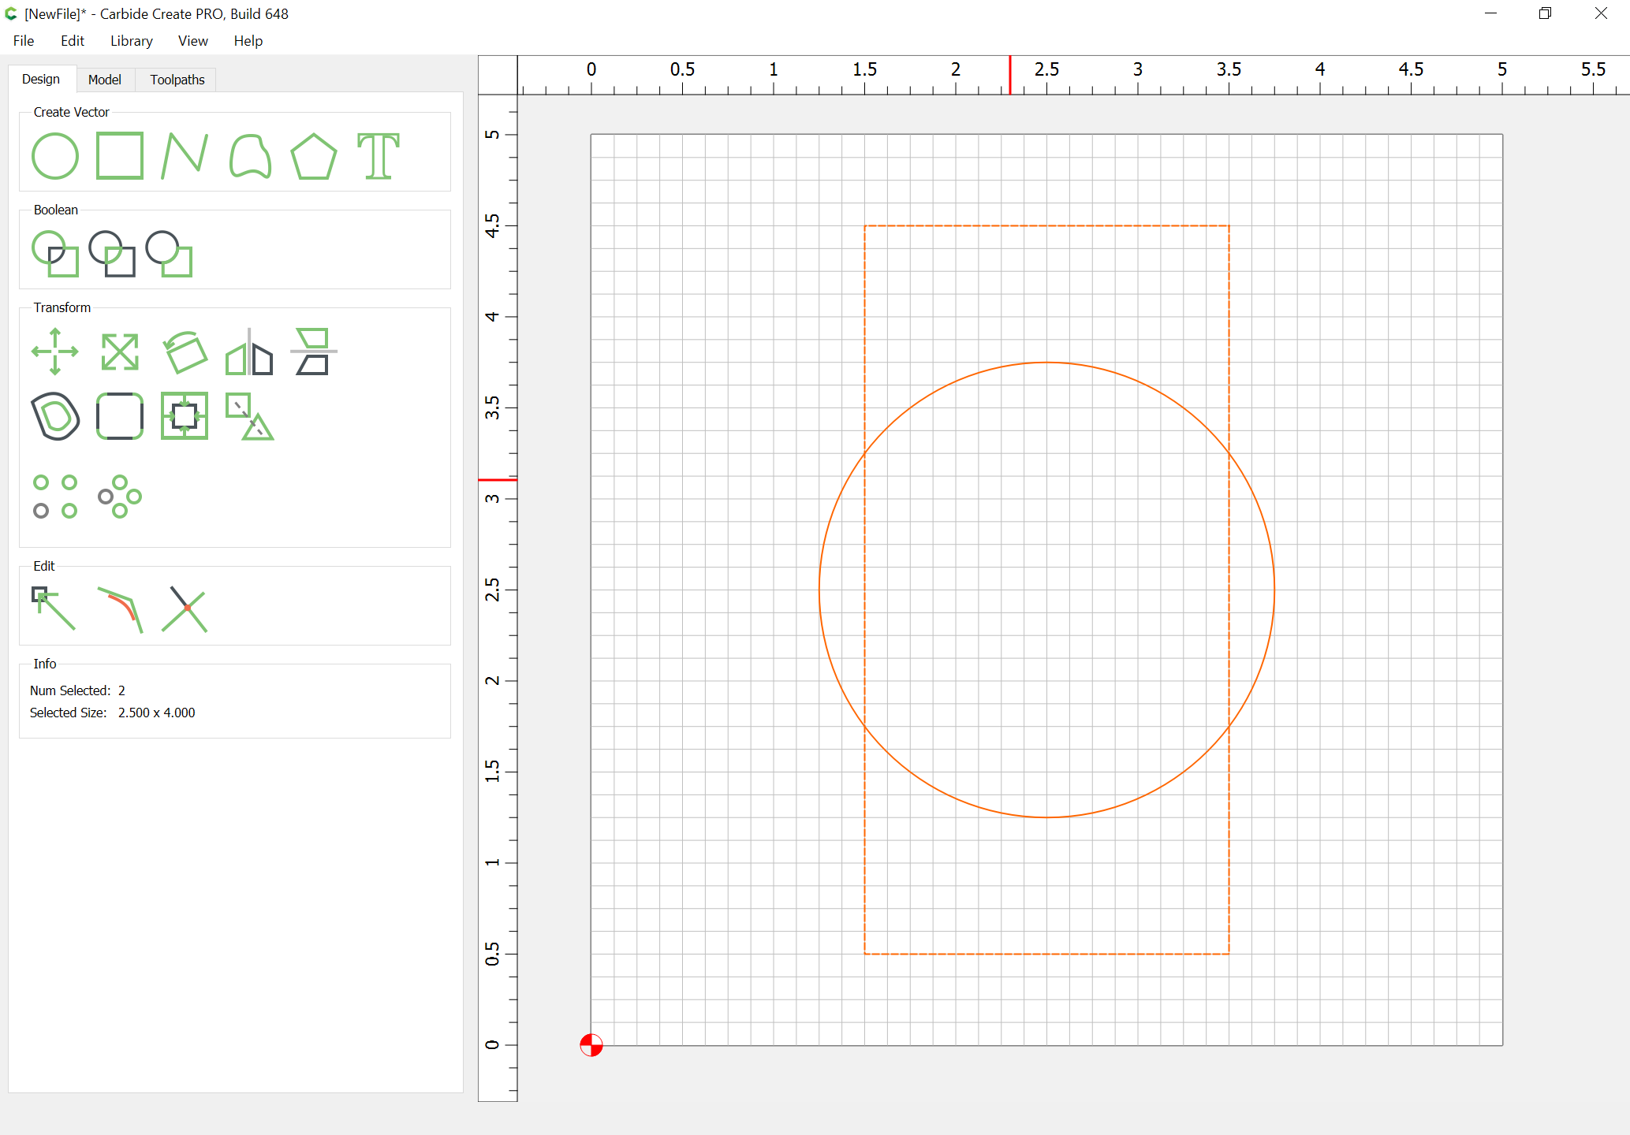Screen dimensions: 1630x1135
Task: Open the Offset Vectors tool
Action: [x=55, y=416]
